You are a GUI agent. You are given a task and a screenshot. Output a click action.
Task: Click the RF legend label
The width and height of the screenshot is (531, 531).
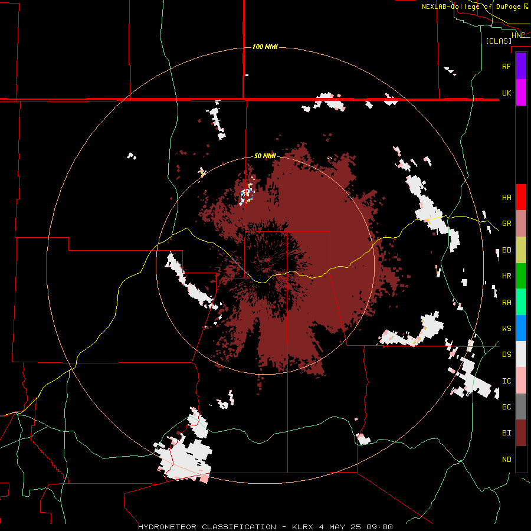pyautogui.click(x=506, y=66)
